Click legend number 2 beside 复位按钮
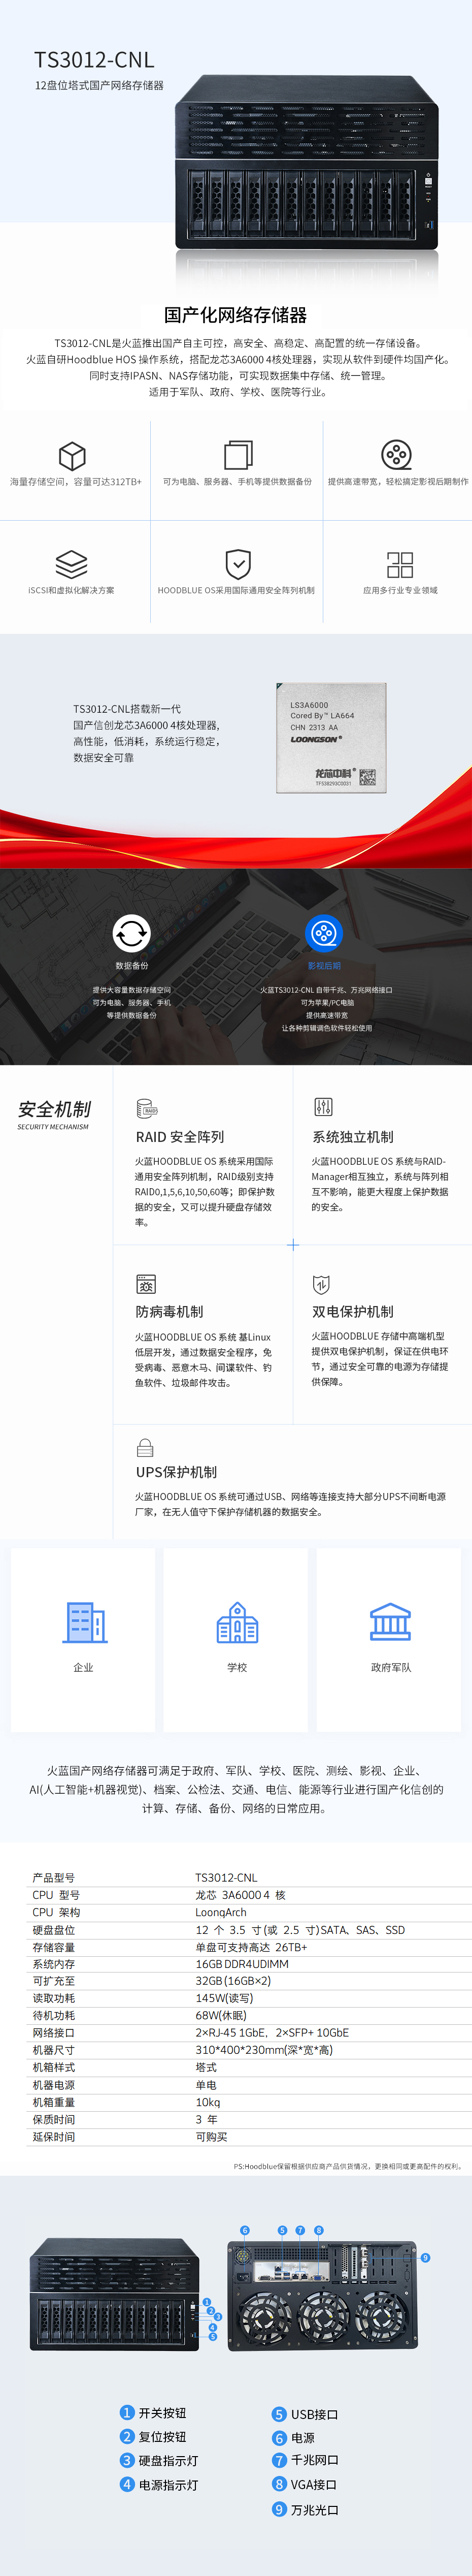This screenshot has height=2576, width=472. 127,2436
